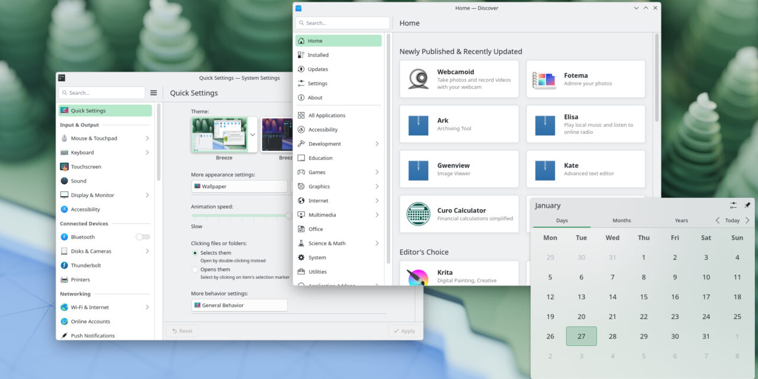758x379 pixels.
Task: Pin the calendar popup open
Action: [x=747, y=205]
